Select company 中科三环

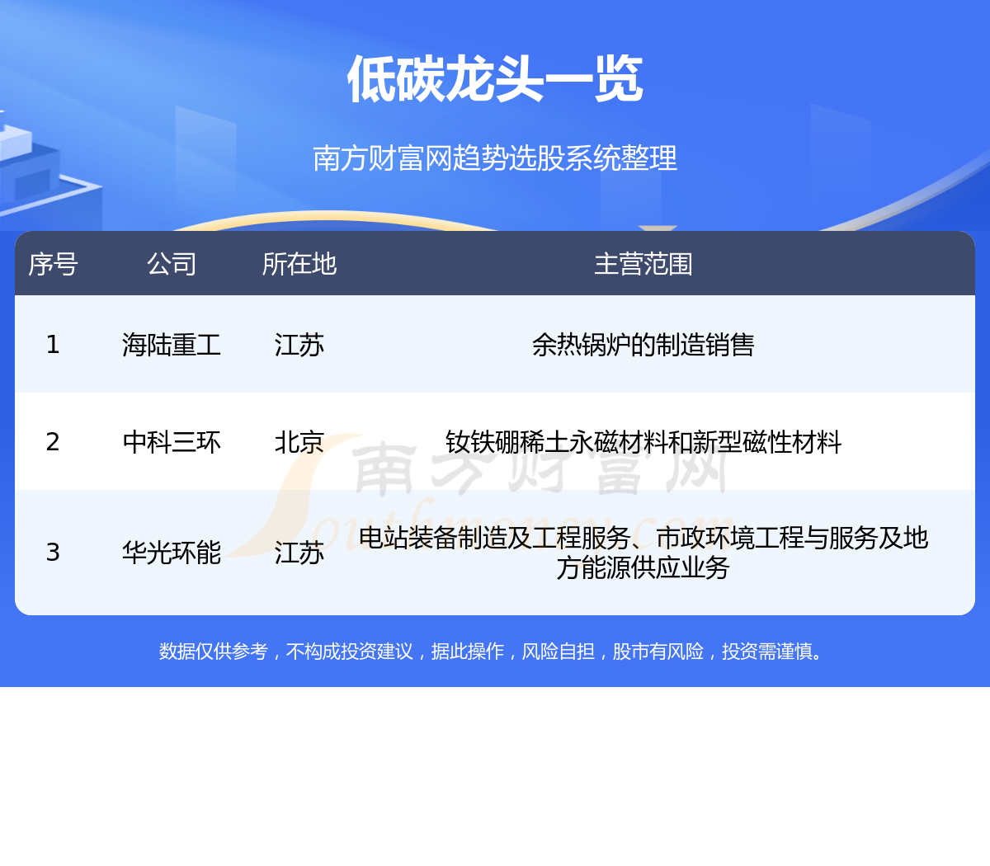pos(172,441)
